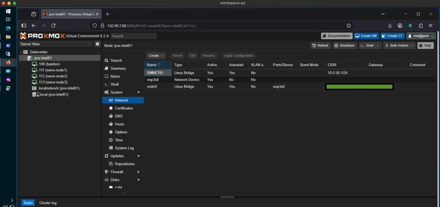Open the System Log
Image resolution: width=440 pixels, height=207 pixels.
point(123,148)
